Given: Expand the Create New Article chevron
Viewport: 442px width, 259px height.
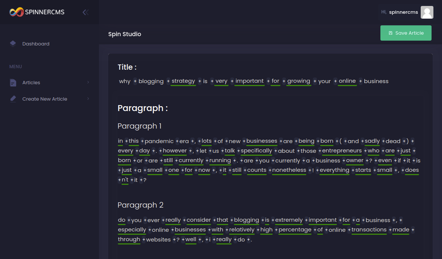Looking at the screenshot, I should (88, 99).
